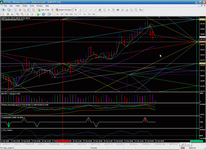Image resolution: width=206 pixels, height=150 pixels.
Task: Open the Help menu
Action: coord(47,6)
